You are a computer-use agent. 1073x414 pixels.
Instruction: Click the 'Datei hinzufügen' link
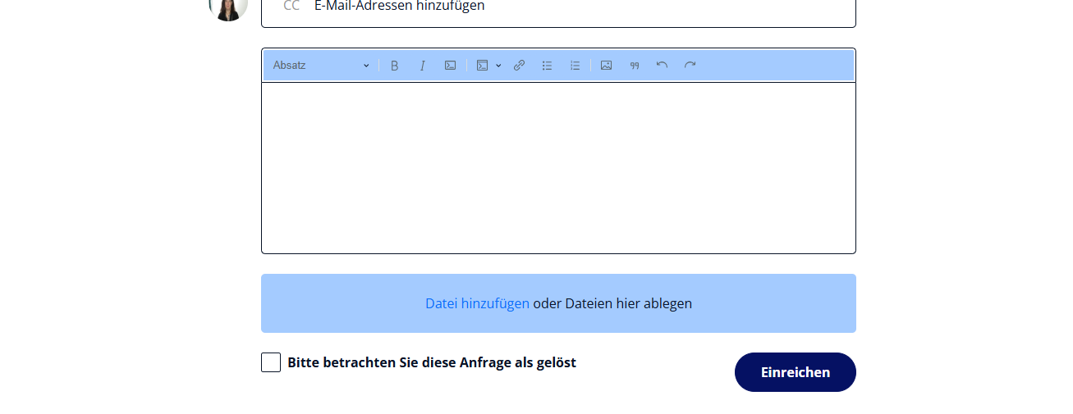click(x=477, y=303)
